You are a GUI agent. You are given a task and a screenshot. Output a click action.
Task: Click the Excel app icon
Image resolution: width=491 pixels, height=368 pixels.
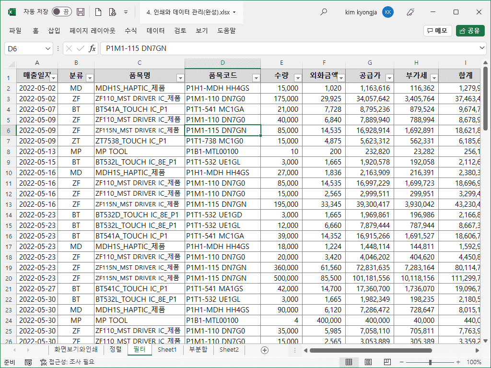[12, 12]
